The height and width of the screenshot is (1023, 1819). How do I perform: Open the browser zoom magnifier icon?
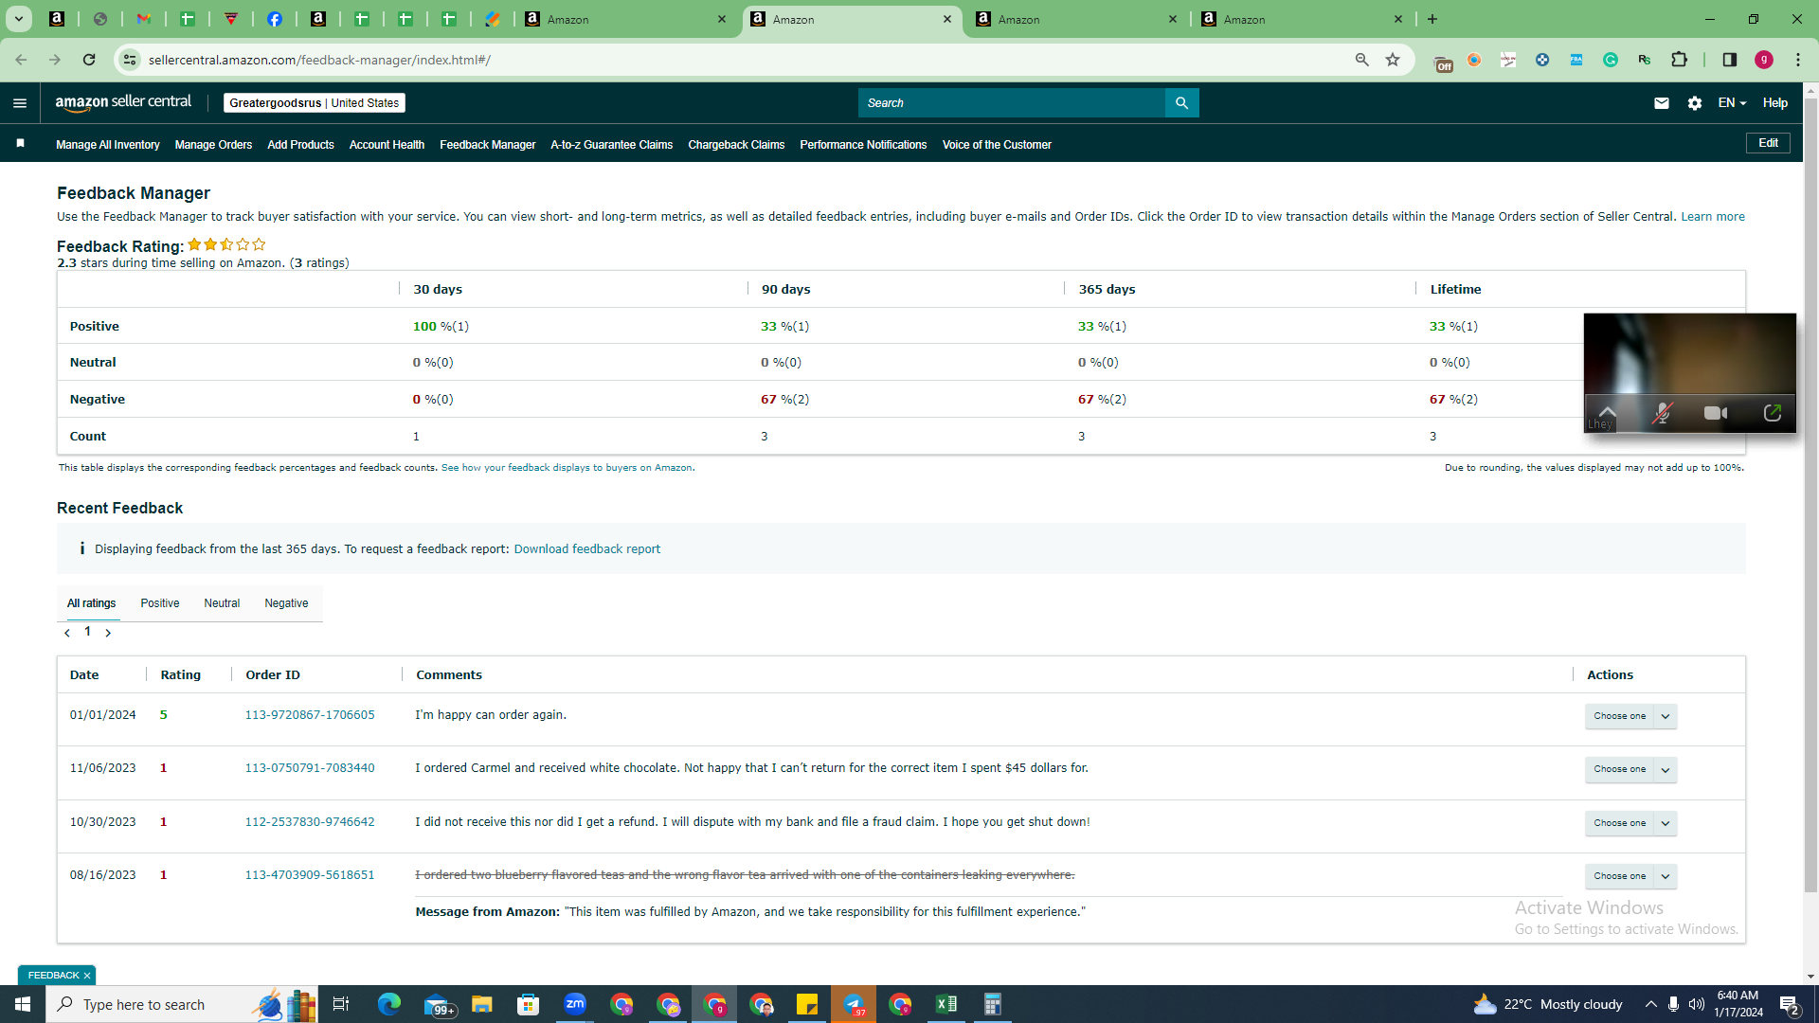tap(1362, 60)
